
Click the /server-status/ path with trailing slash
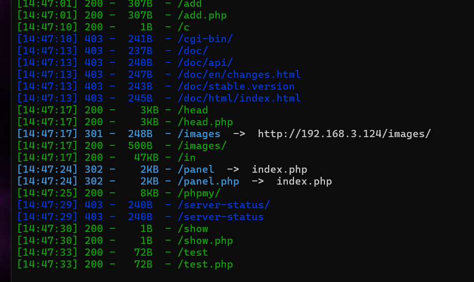click(223, 205)
